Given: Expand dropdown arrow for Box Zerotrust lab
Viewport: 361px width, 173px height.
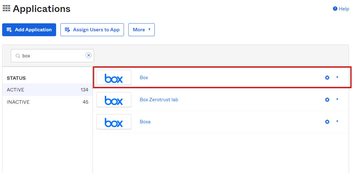Looking at the screenshot, I should coord(337,99).
